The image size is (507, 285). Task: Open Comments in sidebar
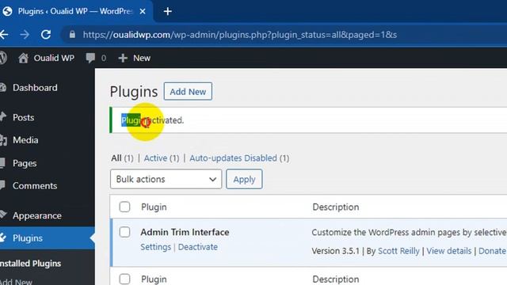click(x=35, y=186)
